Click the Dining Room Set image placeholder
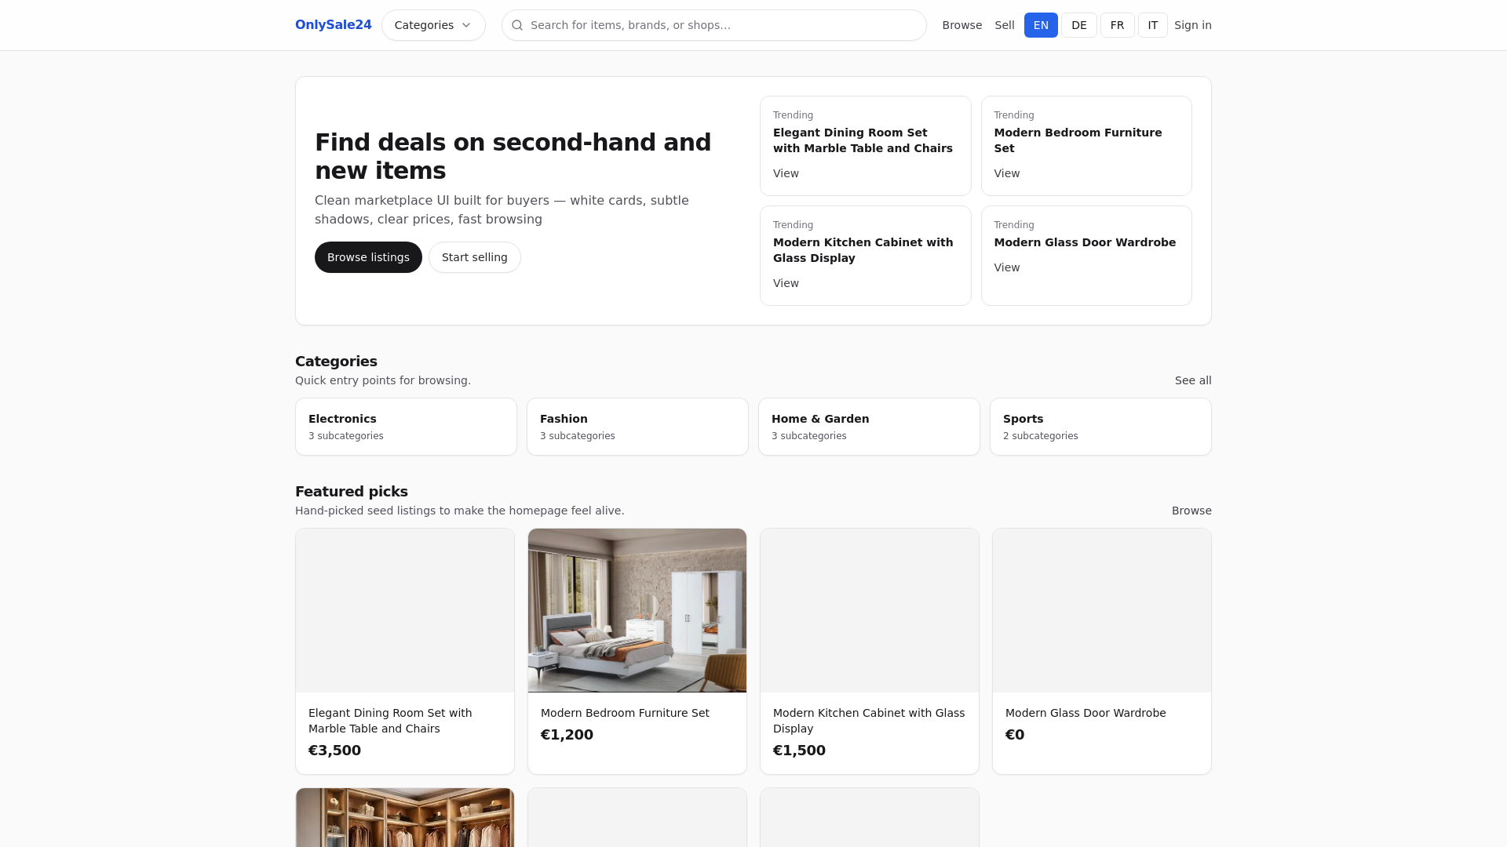Viewport: 1507px width, 847px height. click(405, 610)
